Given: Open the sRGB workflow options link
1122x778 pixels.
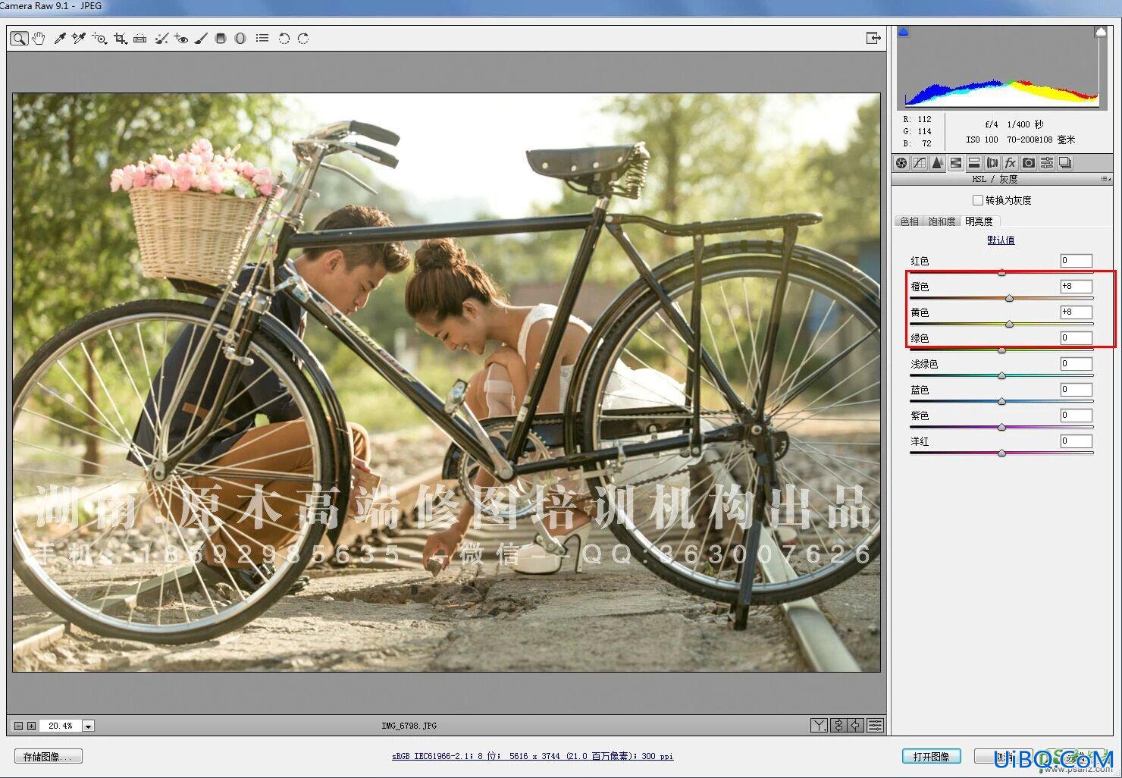Looking at the screenshot, I should point(532,756).
